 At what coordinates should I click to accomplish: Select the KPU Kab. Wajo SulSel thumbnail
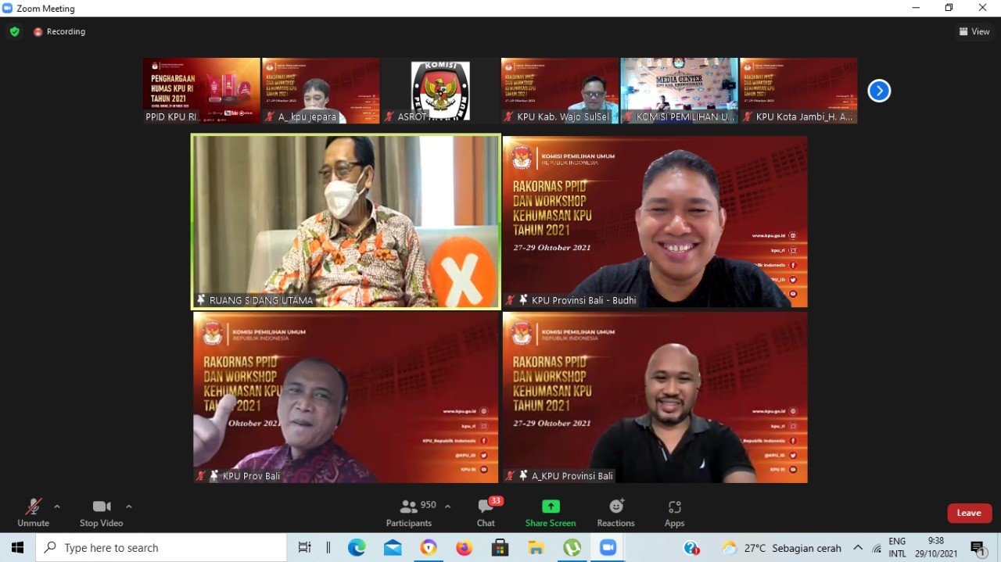pos(559,91)
